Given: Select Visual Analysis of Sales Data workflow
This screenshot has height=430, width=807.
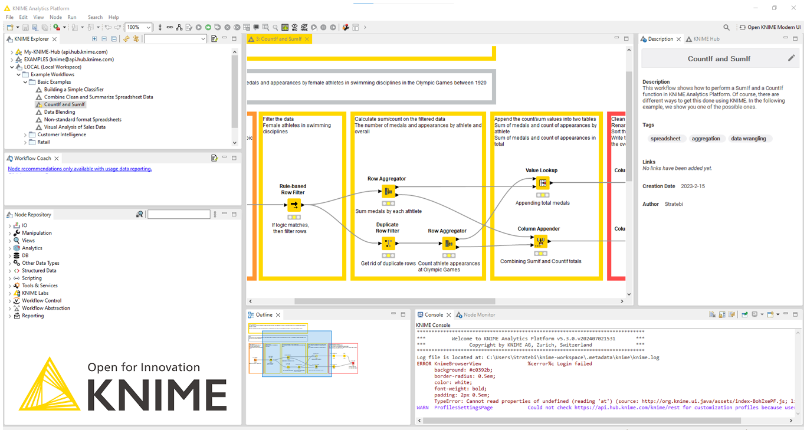Looking at the screenshot, I should pyautogui.click(x=75, y=127).
